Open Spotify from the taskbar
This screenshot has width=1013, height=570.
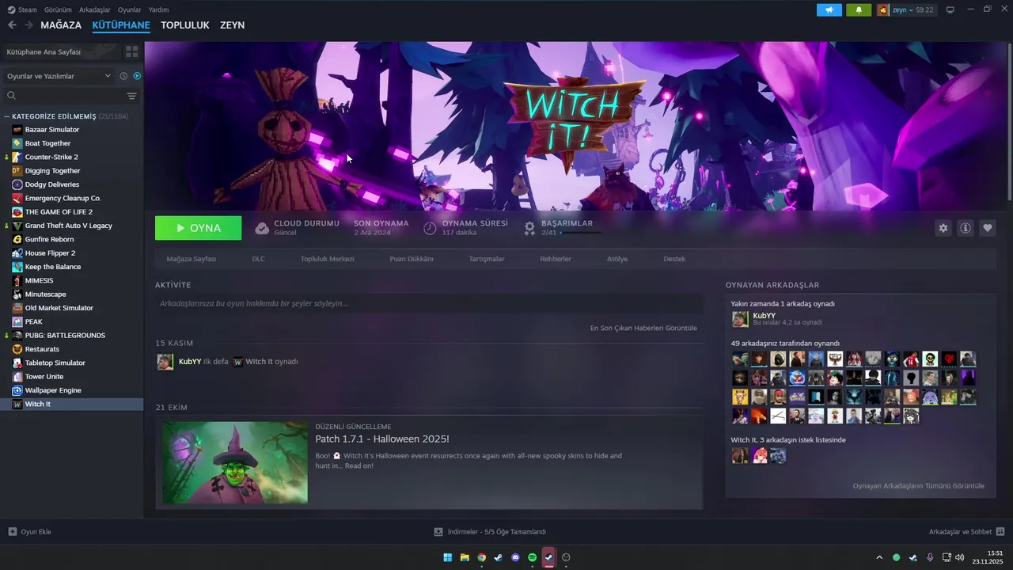(533, 557)
